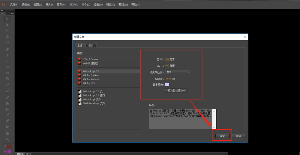Close the 新建文档 dialog
Screen dimensions: 300x155
[245, 37]
